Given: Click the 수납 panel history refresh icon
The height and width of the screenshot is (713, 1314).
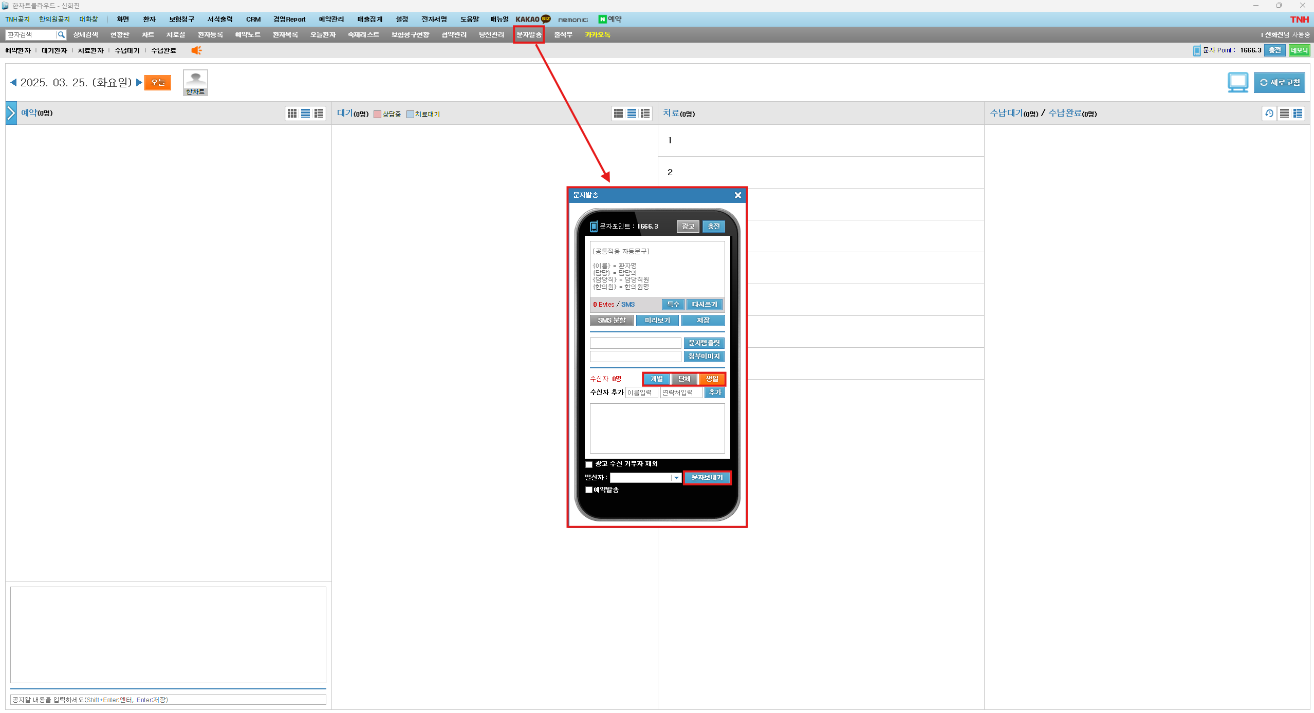Looking at the screenshot, I should click(1269, 114).
